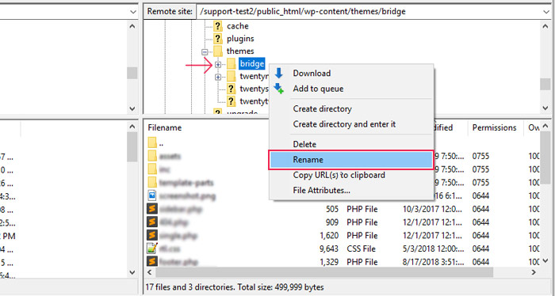The height and width of the screenshot is (296, 555).
Task: Open the Remote site path dropdown
Action: click(545, 12)
